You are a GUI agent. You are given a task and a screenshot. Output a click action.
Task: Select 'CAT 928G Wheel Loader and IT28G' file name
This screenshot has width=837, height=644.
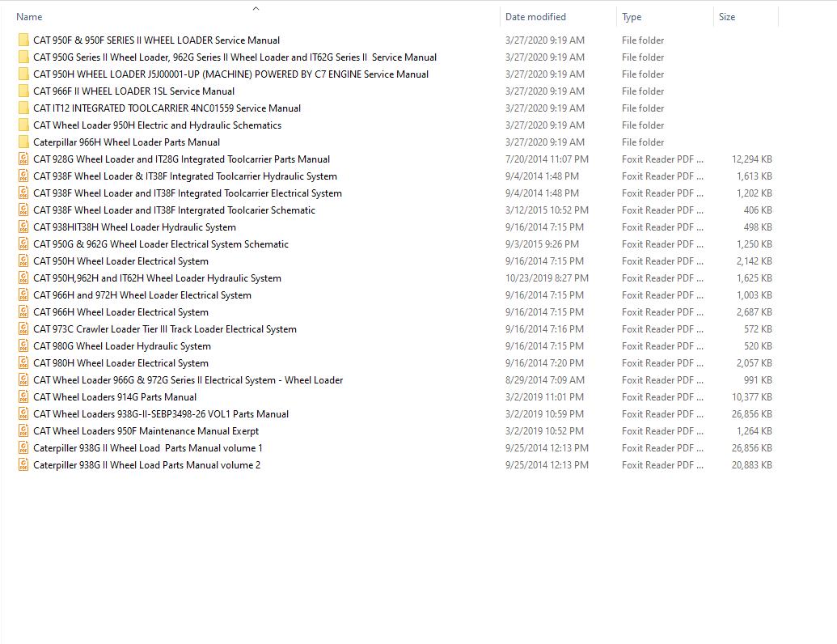[x=181, y=159]
